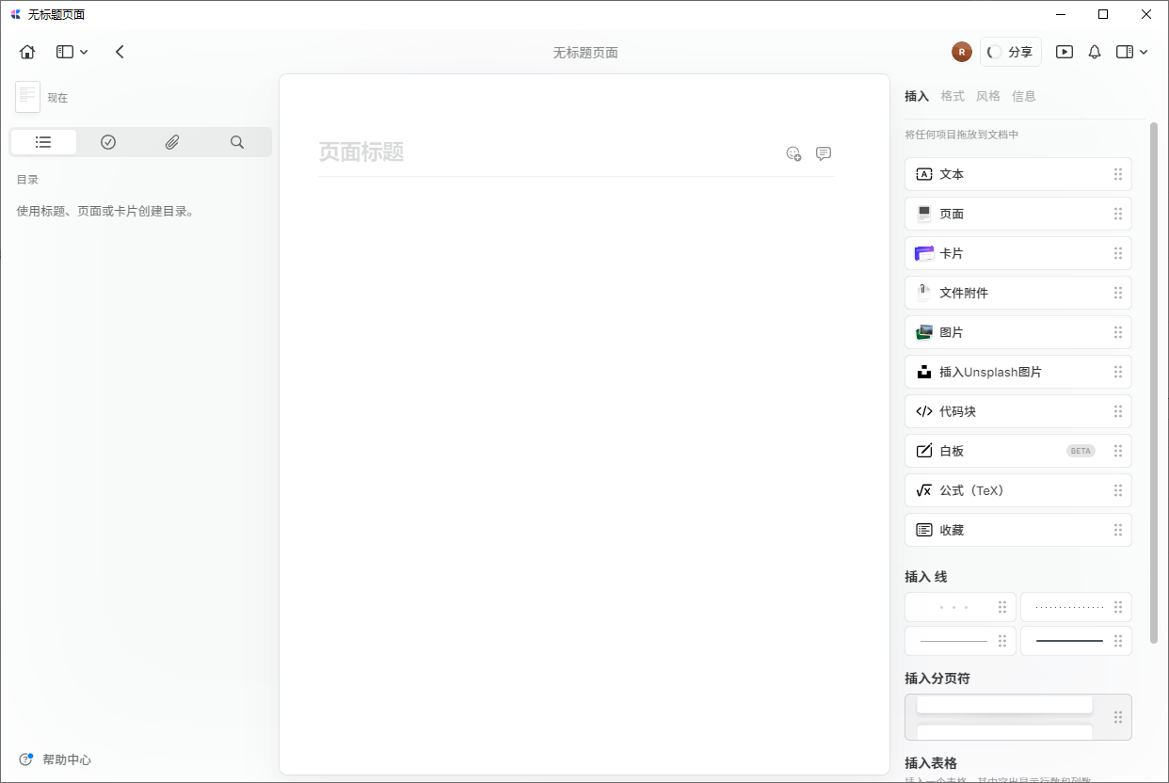Insert a 收藏 bookmark block
1169x783 pixels.
(1018, 530)
